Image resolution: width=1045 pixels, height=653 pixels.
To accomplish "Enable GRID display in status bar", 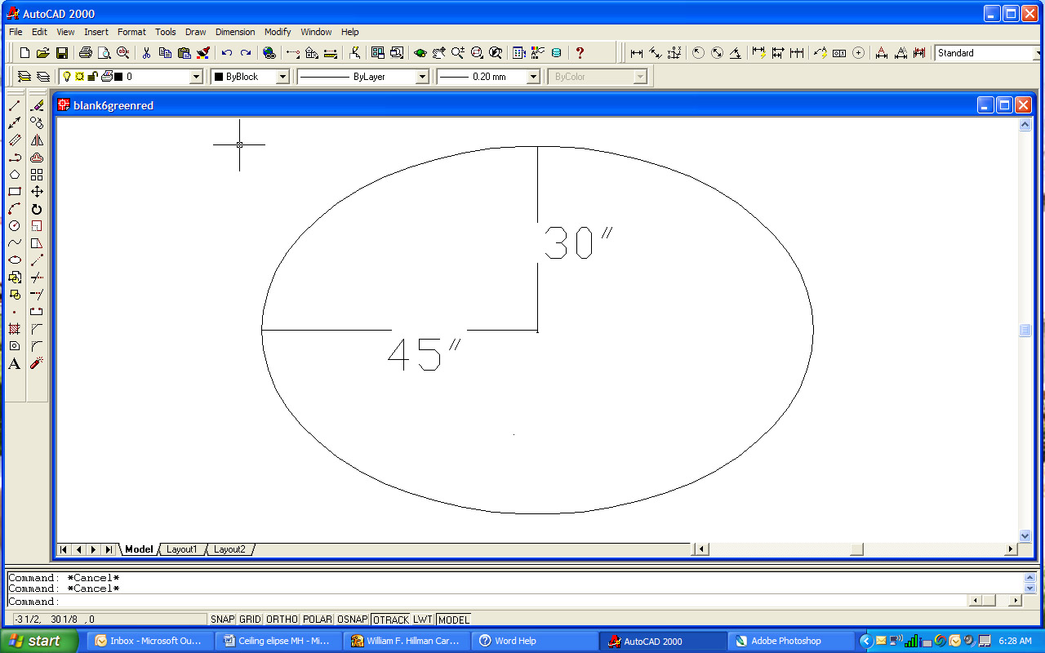I will [250, 620].
